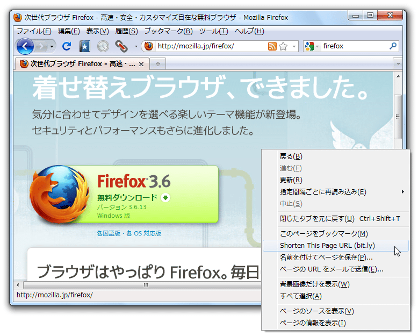Bookmark page with the address bar star
Screen dimensions: 418x336
(x=283, y=46)
